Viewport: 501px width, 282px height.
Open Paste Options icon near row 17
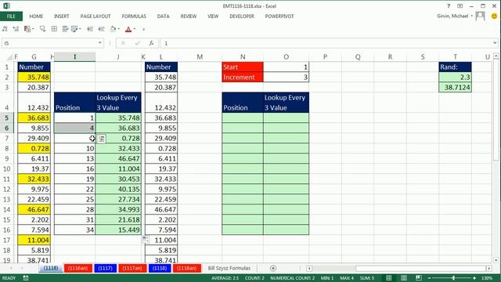click(x=145, y=239)
